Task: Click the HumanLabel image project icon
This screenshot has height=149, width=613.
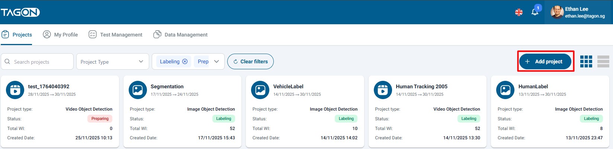Action: [506, 90]
